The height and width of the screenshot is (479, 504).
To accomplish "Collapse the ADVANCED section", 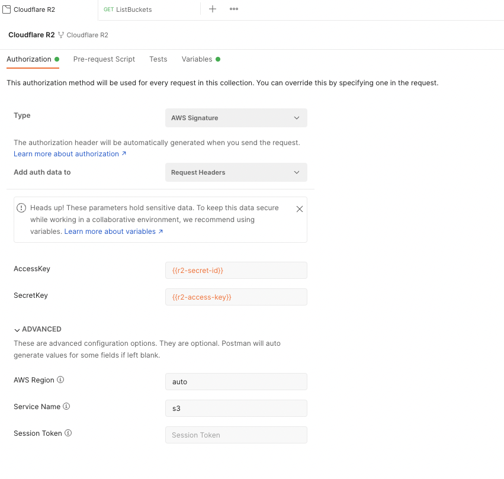I will point(17,329).
